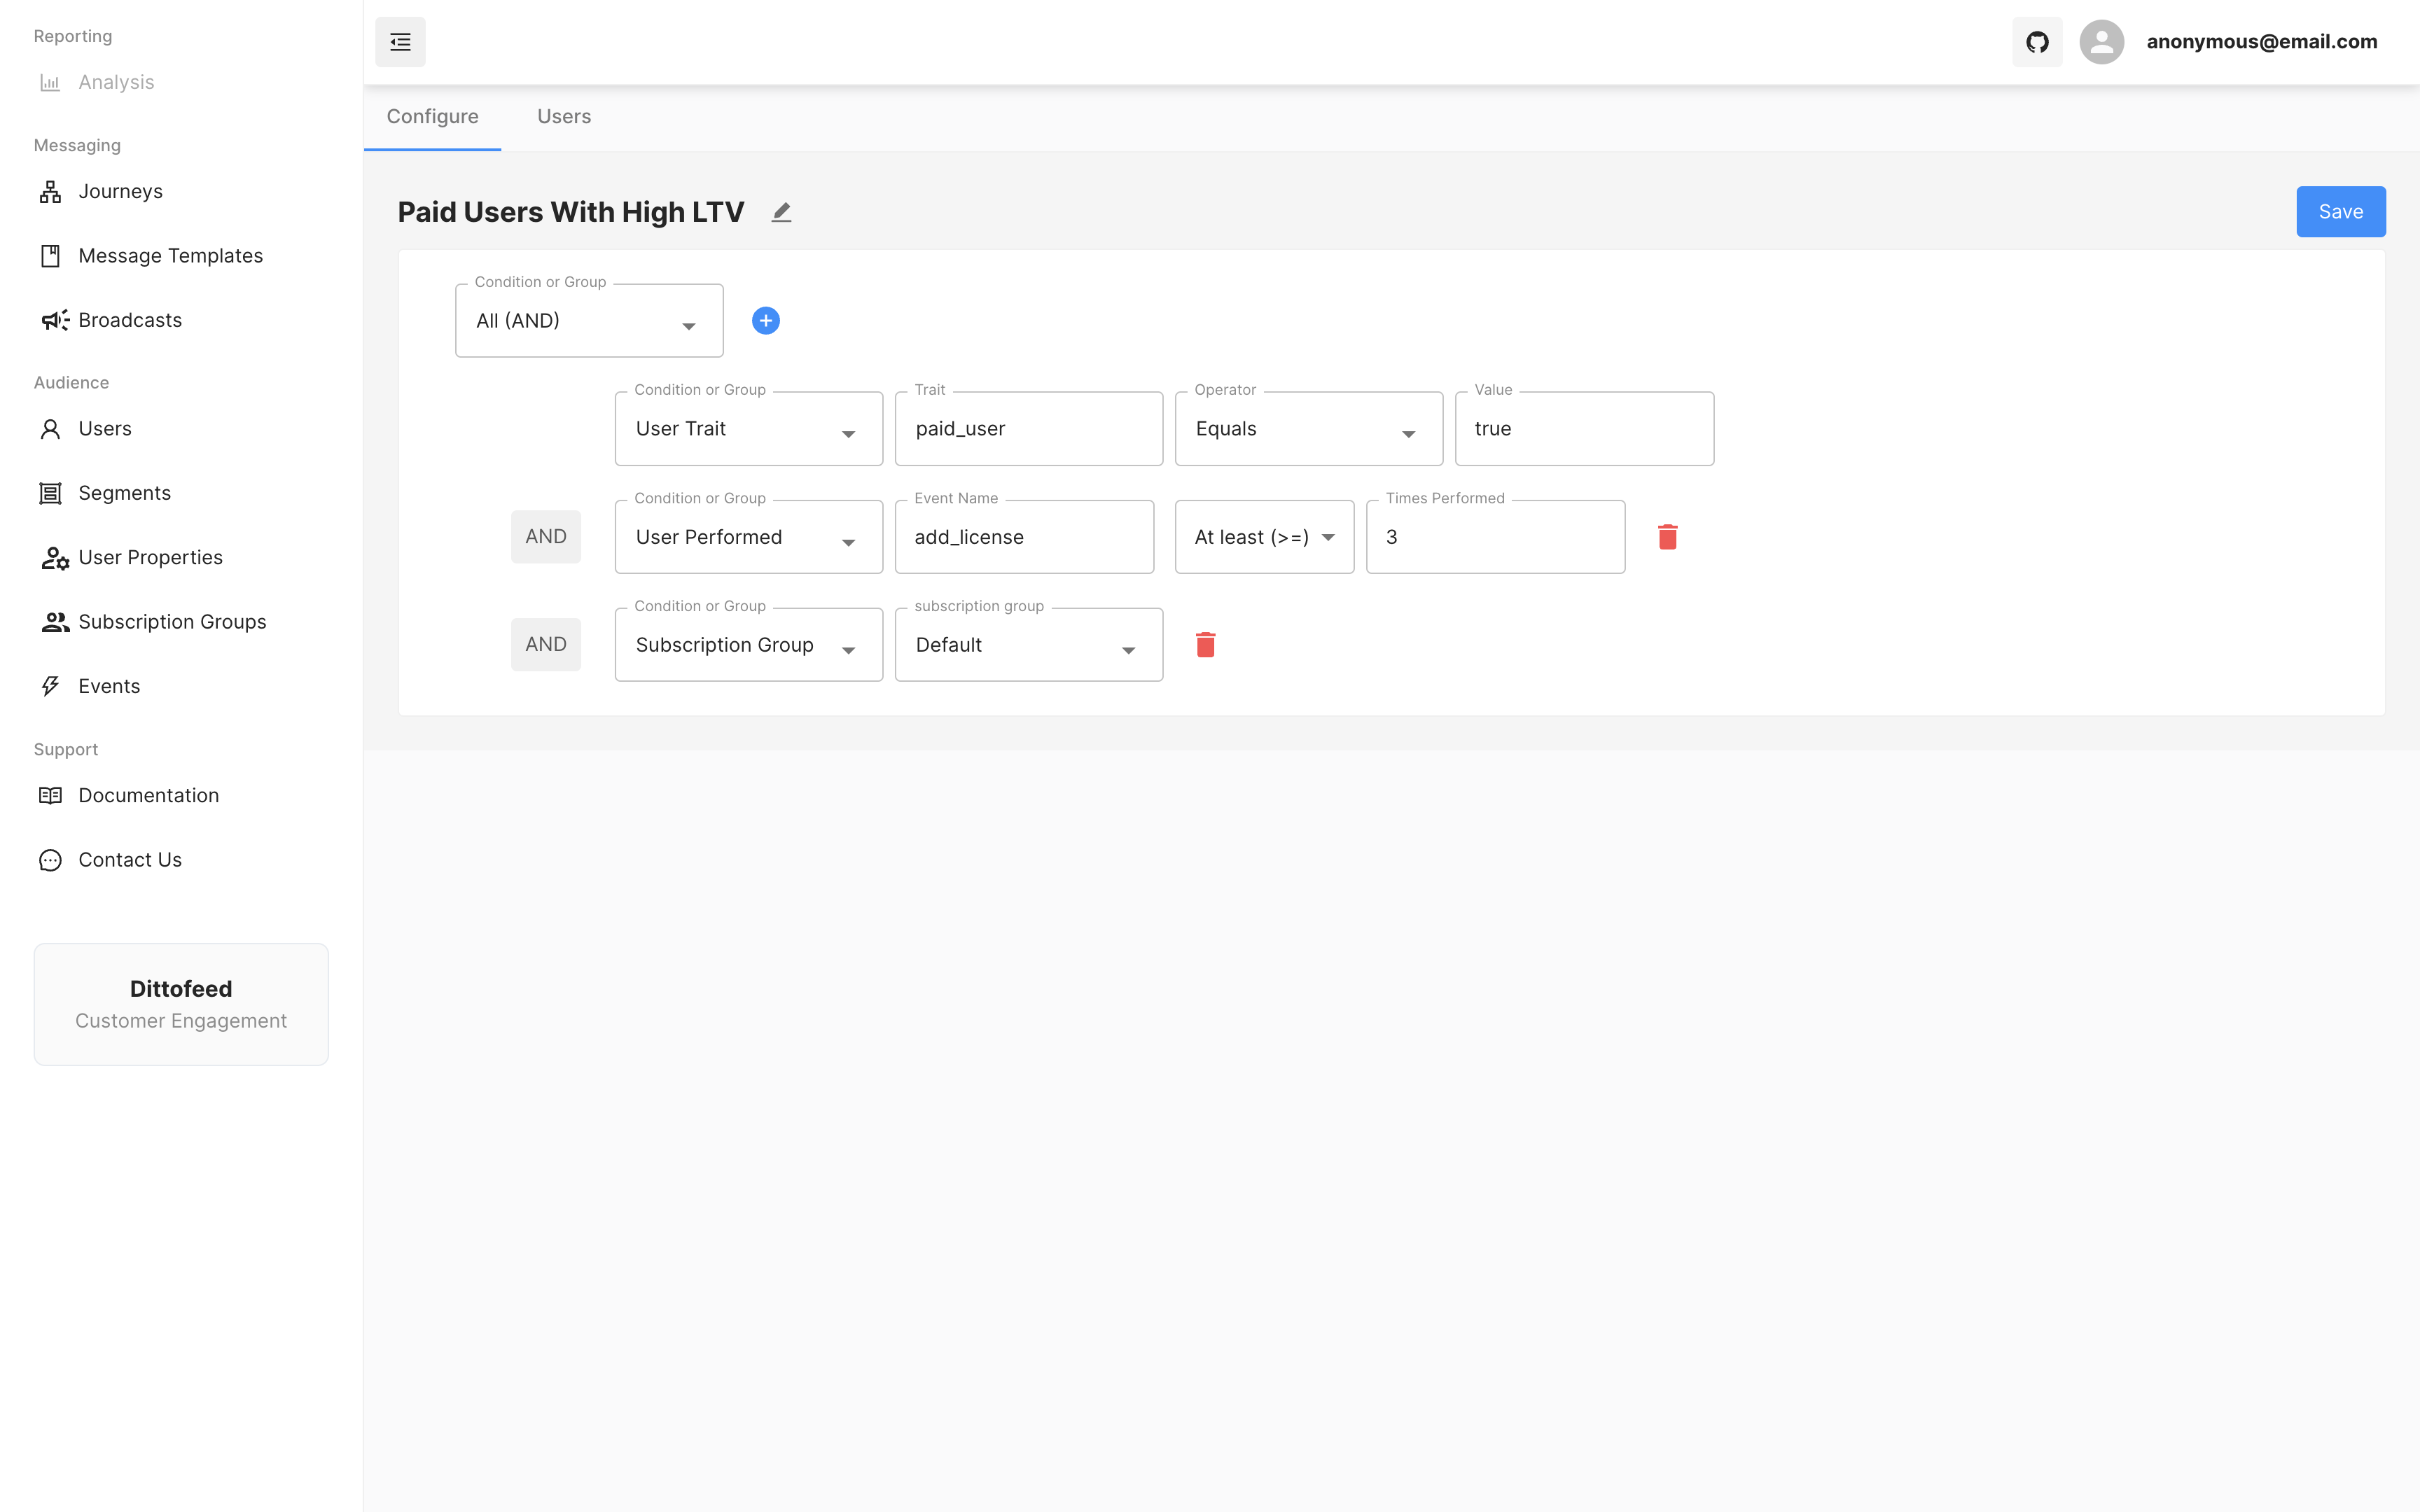Open User Properties page
2420x1512 pixels.
(x=150, y=557)
